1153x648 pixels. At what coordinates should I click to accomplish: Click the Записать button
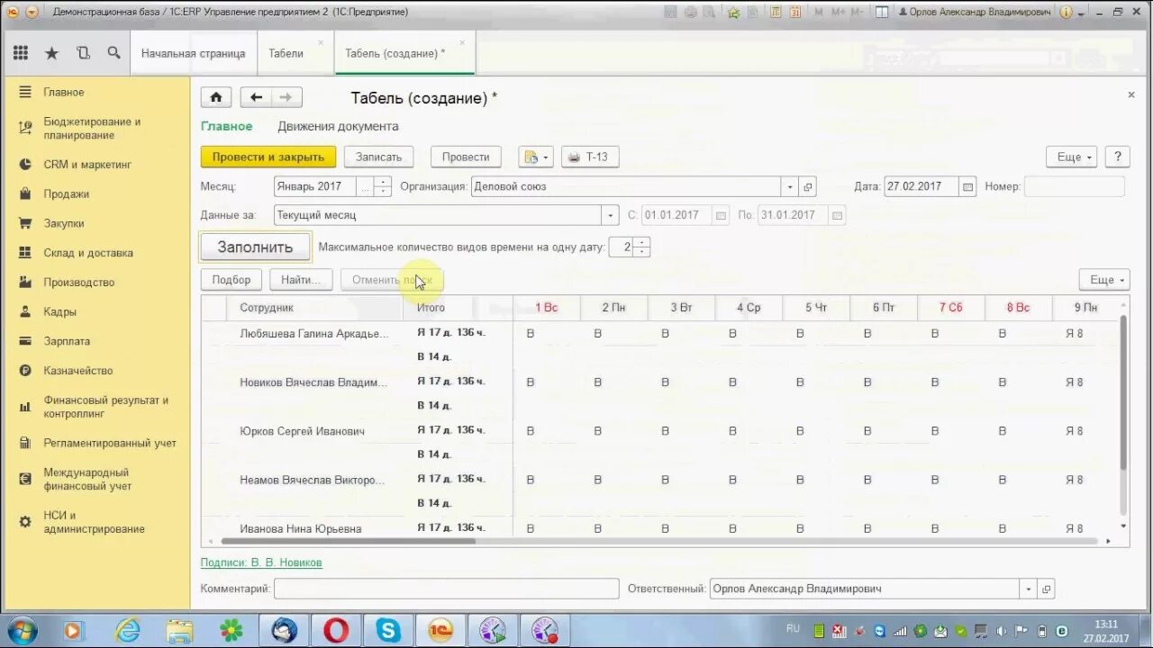[x=378, y=157]
